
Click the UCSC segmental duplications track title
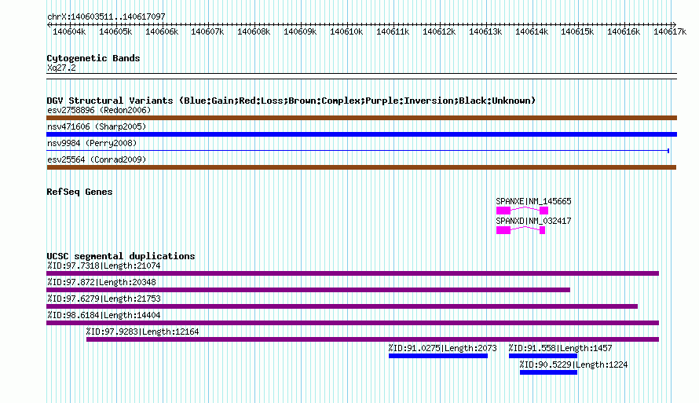pos(121,256)
